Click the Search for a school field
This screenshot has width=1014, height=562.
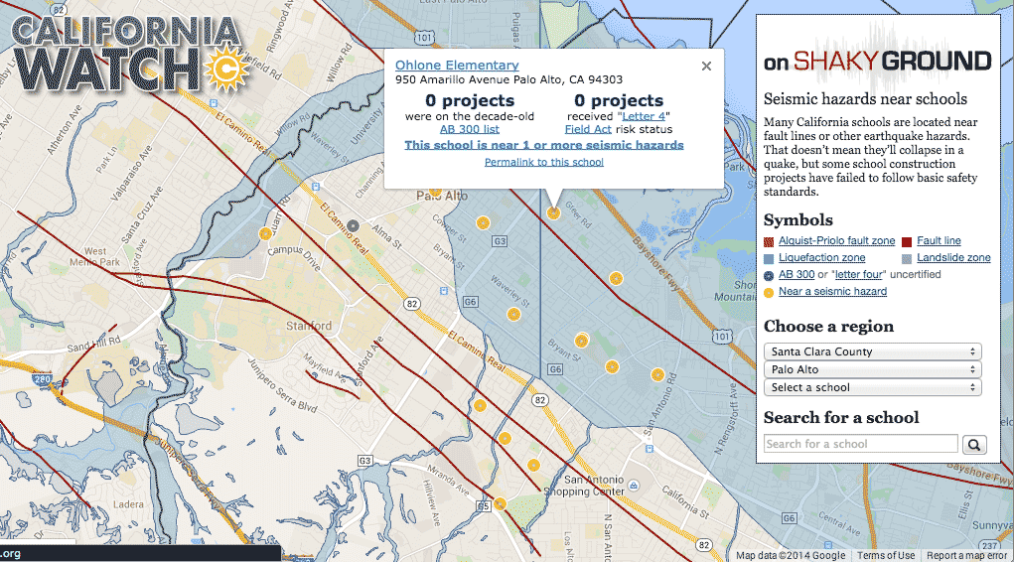coord(860,444)
